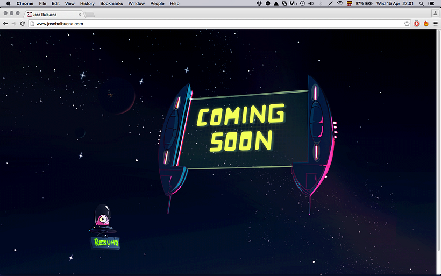This screenshot has height=276, width=441.
Task: Open the overlapping squares menu bar icon
Action: 284,3
